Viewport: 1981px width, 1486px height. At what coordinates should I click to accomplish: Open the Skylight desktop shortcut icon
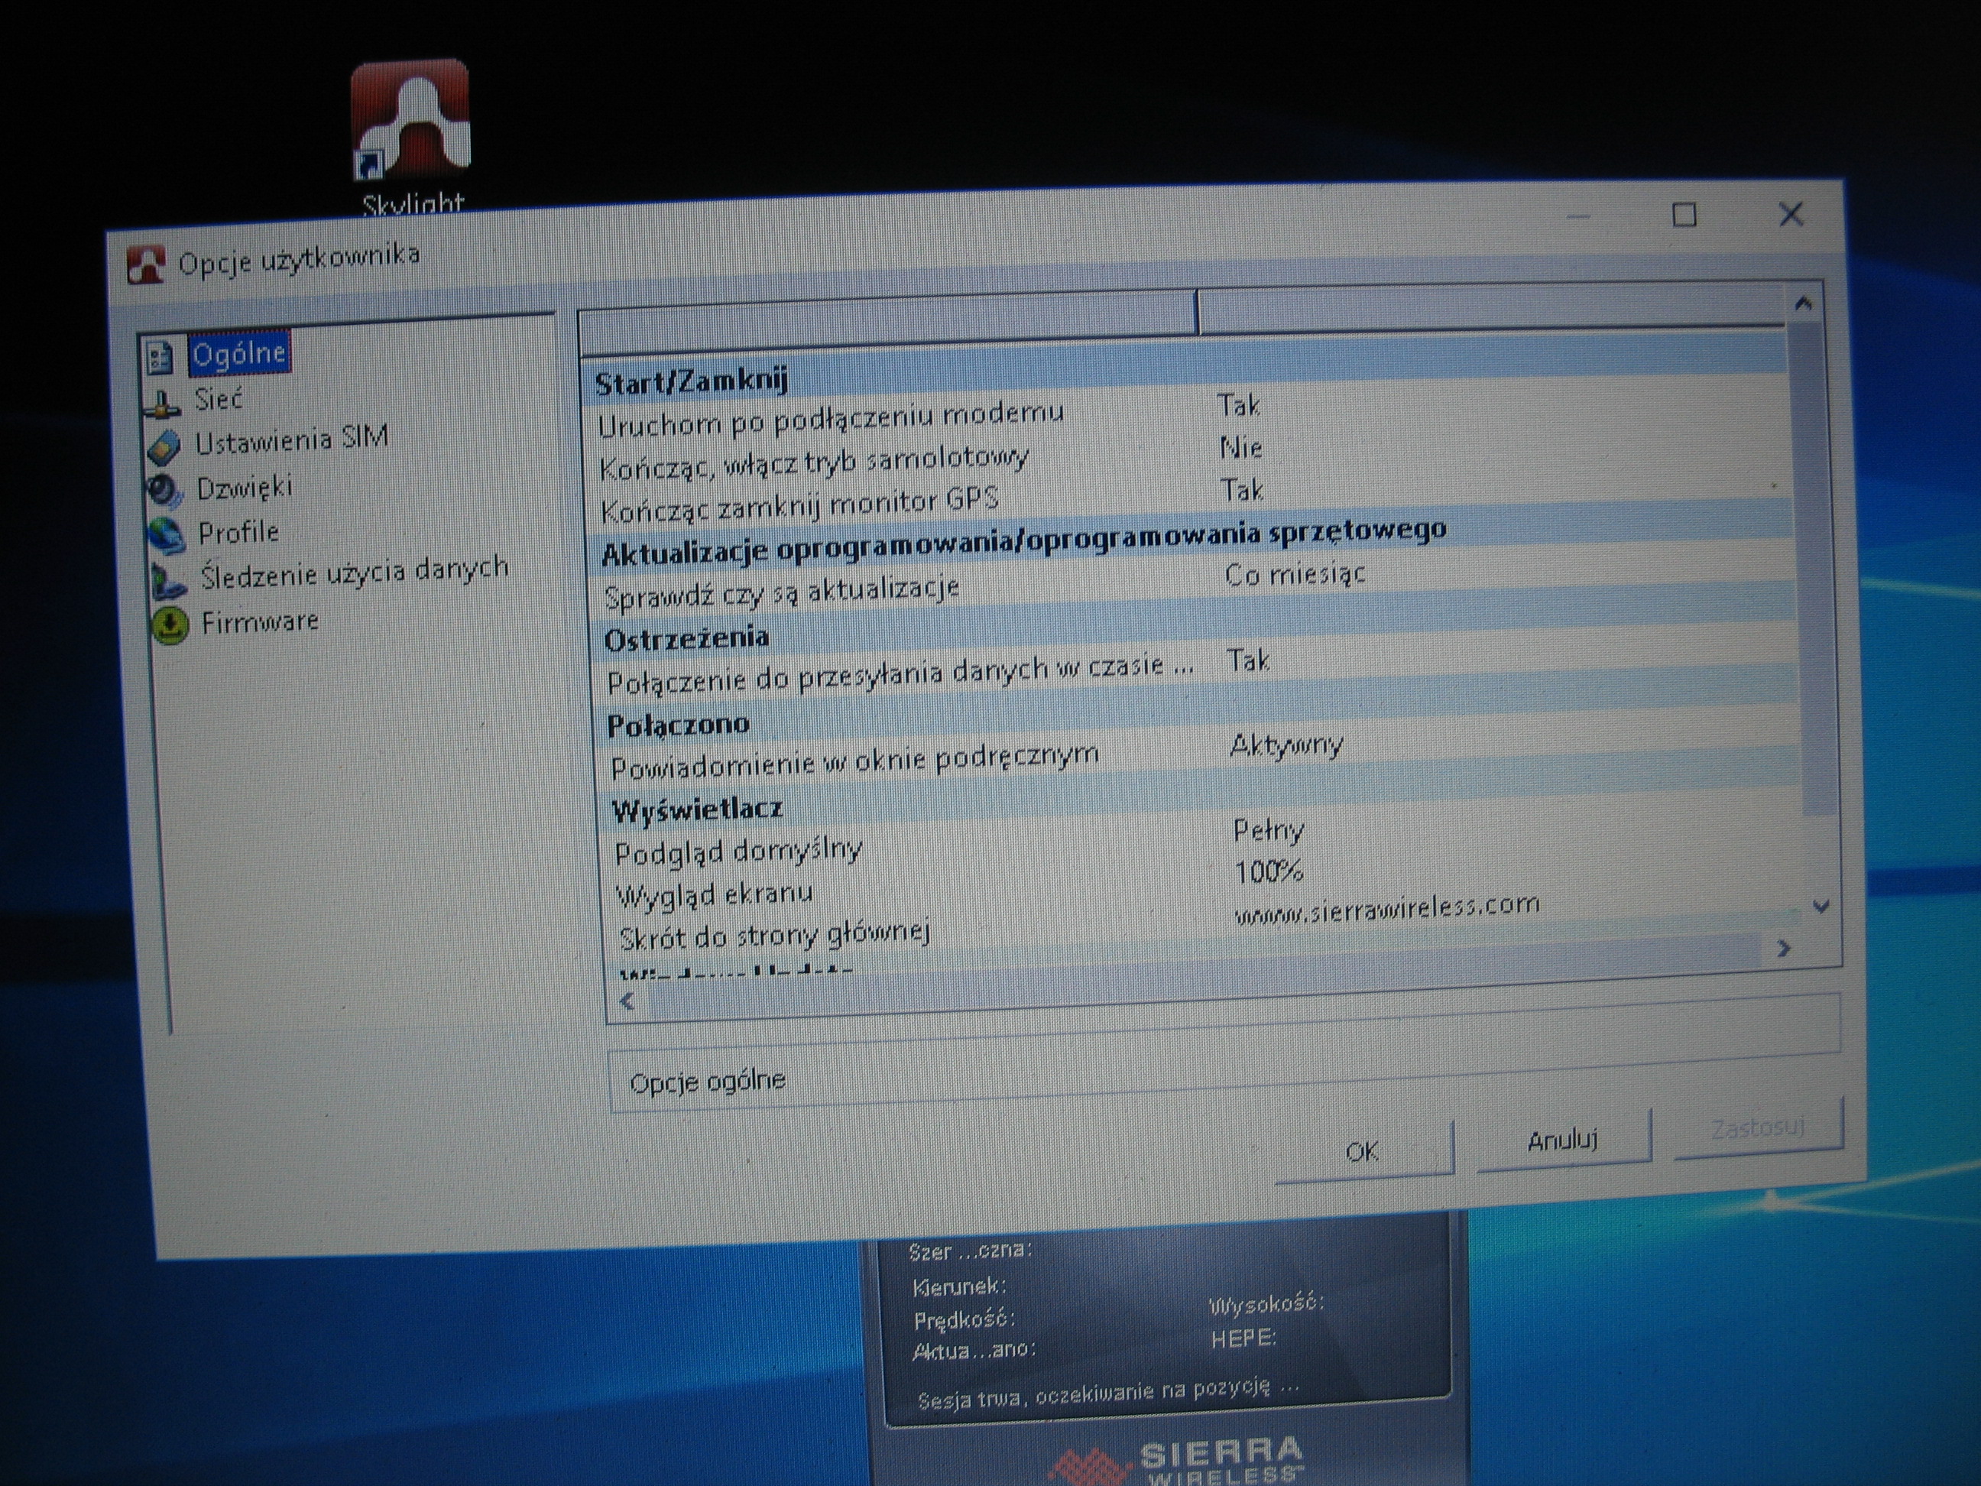click(x=410, y=121)
